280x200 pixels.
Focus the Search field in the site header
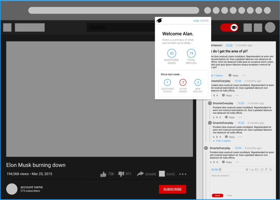coord(121,27)
